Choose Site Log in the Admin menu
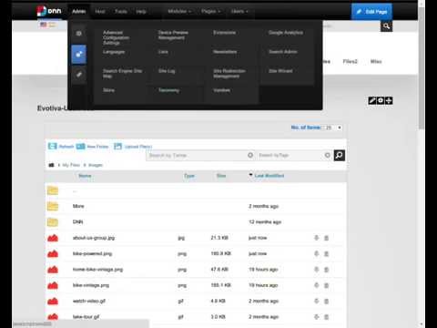437x328 pixels. 167,71
